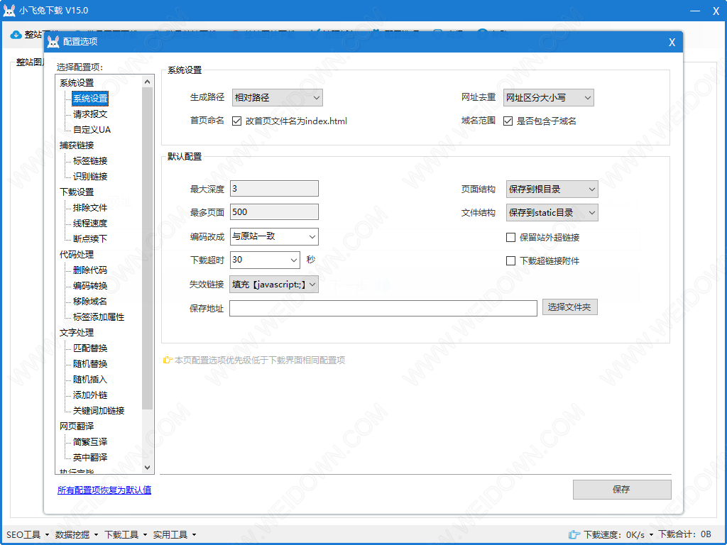The image size is (727, 545).
Task: Select 移除域名 in the config tree
Action: (90, 301)
